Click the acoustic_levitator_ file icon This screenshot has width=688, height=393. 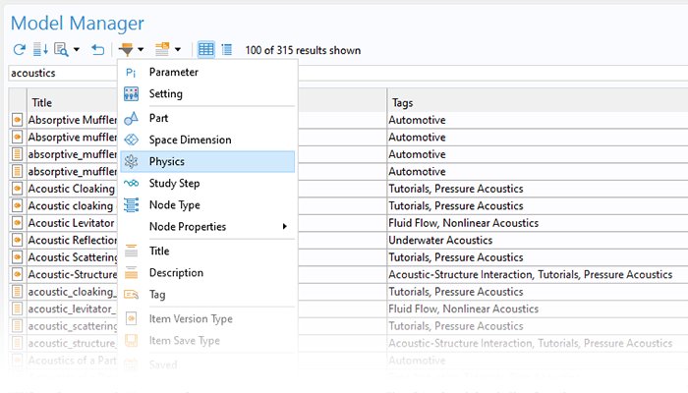click(17, 309)
